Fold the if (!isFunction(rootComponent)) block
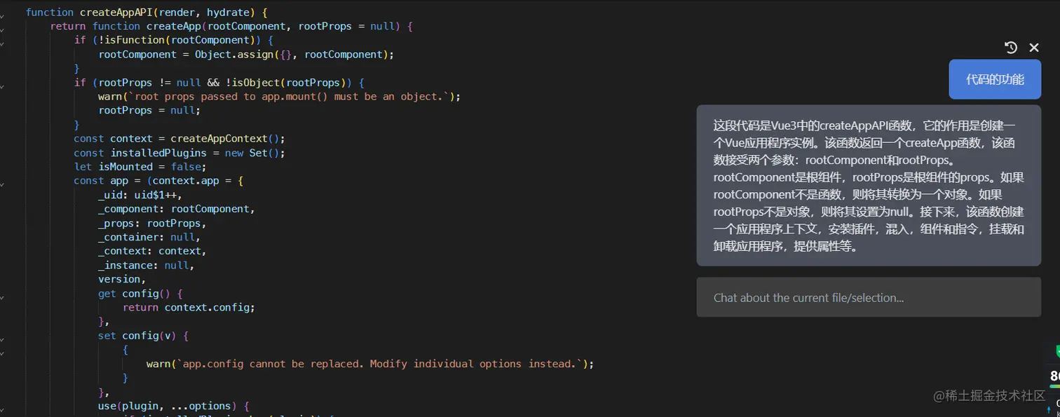1060x417 pixels. coord(2,44)
